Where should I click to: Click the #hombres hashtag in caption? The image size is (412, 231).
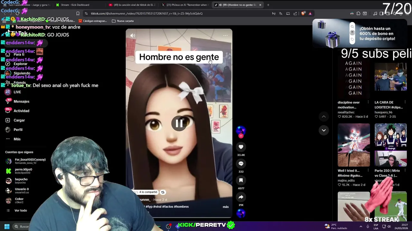[181, 207]
